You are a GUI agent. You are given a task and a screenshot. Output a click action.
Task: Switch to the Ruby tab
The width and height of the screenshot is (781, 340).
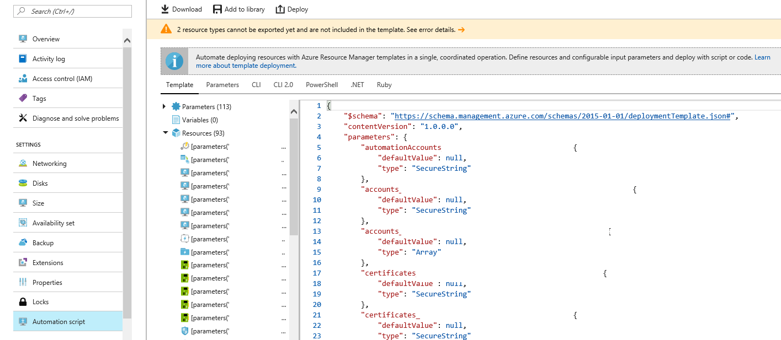384,85
